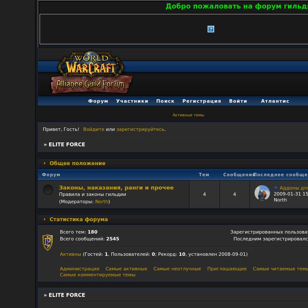308x308 pixels.
Task: Click the Правила и законы гильдии description
Action: [92, 194]
